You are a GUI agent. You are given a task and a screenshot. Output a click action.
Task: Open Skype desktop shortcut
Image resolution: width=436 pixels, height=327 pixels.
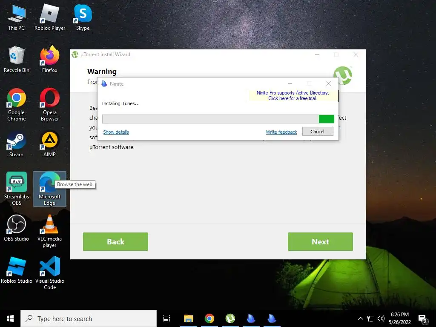83,18
